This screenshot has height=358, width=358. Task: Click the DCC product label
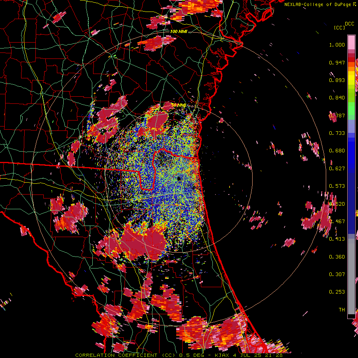pos(349,24)
